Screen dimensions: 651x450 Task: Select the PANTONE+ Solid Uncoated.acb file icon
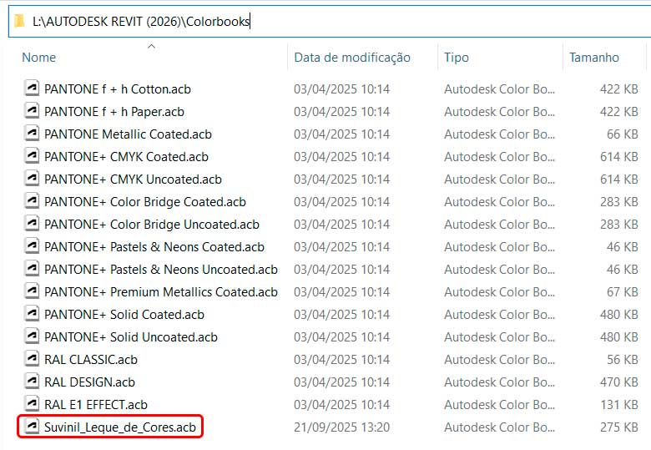[x=32, y=336]
